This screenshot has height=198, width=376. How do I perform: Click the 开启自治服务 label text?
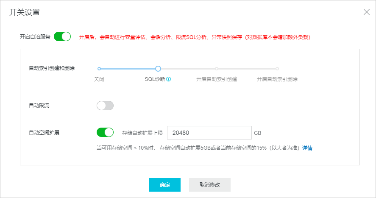pos(35,37)
